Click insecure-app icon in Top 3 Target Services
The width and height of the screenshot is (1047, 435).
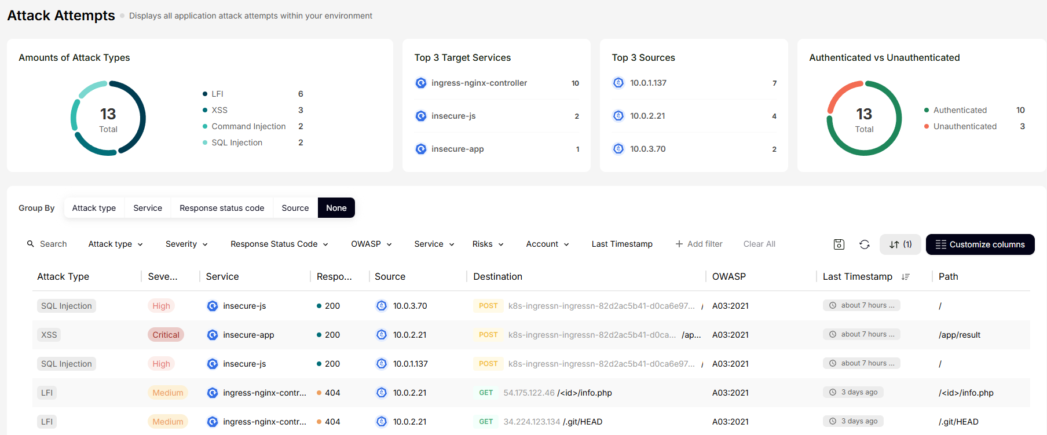tap(421, 149)
